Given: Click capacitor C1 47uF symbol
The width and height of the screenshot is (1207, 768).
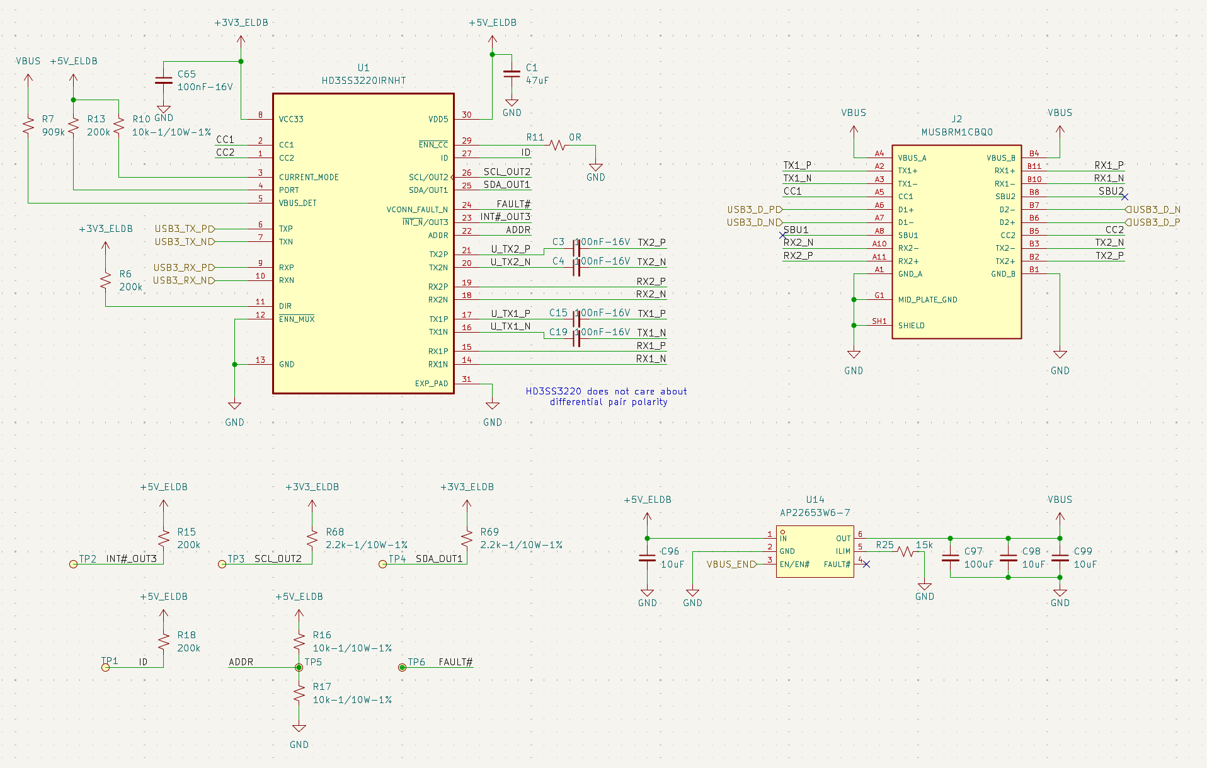Looking at the screenshot, I should coord(512,74).
